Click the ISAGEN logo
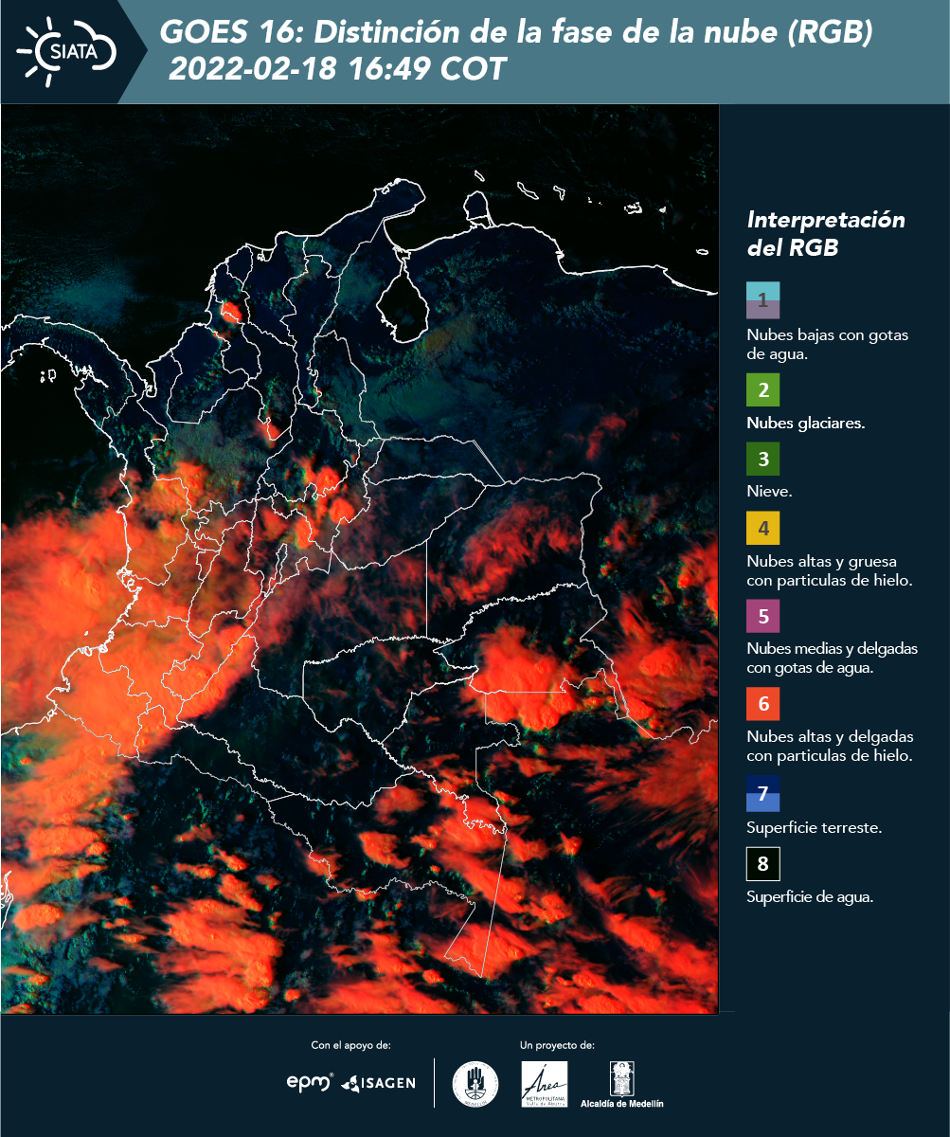The width and height of the screenshot is (950, 1137). [x=378, y=1082]
